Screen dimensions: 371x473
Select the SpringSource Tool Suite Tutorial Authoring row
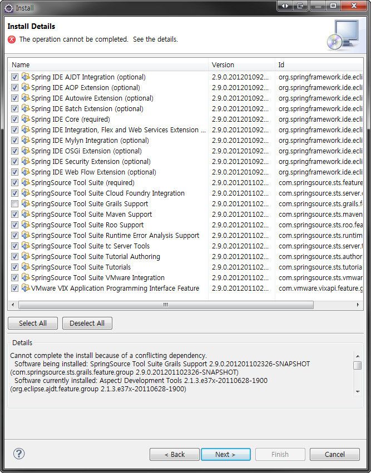pyautogui.click(x=186, y=256)
